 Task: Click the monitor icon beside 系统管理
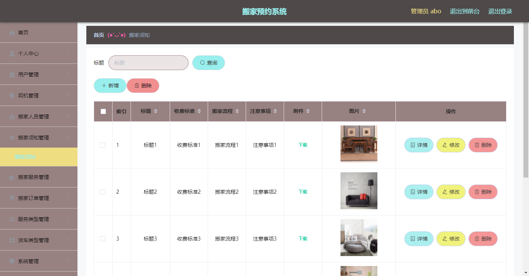(12, 262)
